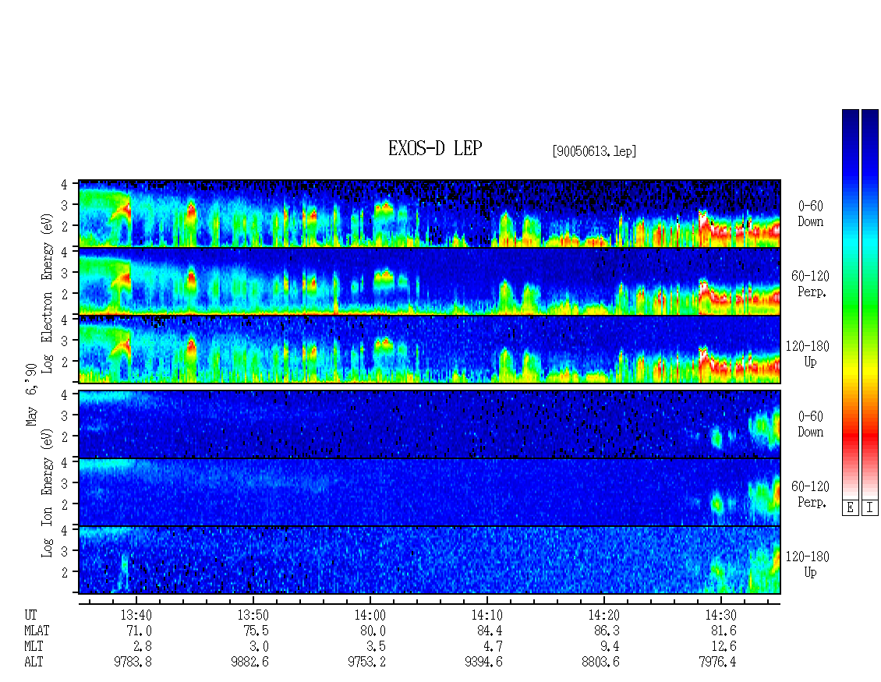
Task: Click the MLT value 3.0
Action: (x=260, y=646)
